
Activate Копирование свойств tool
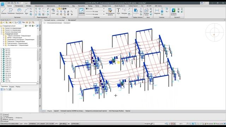(110, 12)
